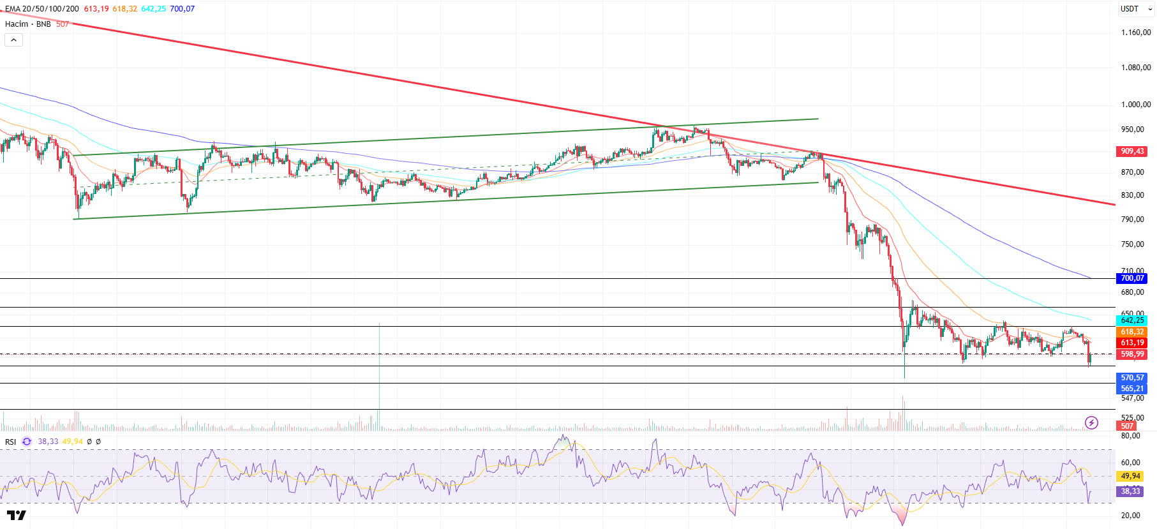This screenshot has height=529, width=1157.
Task: Click the red 613,19 value in EMA legend
Action: click(x=96, y=9)
